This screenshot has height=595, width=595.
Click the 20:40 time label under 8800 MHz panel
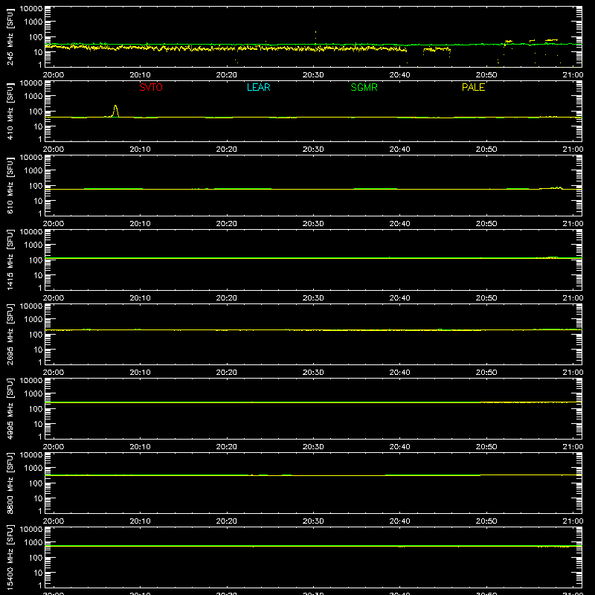(399, 521)
